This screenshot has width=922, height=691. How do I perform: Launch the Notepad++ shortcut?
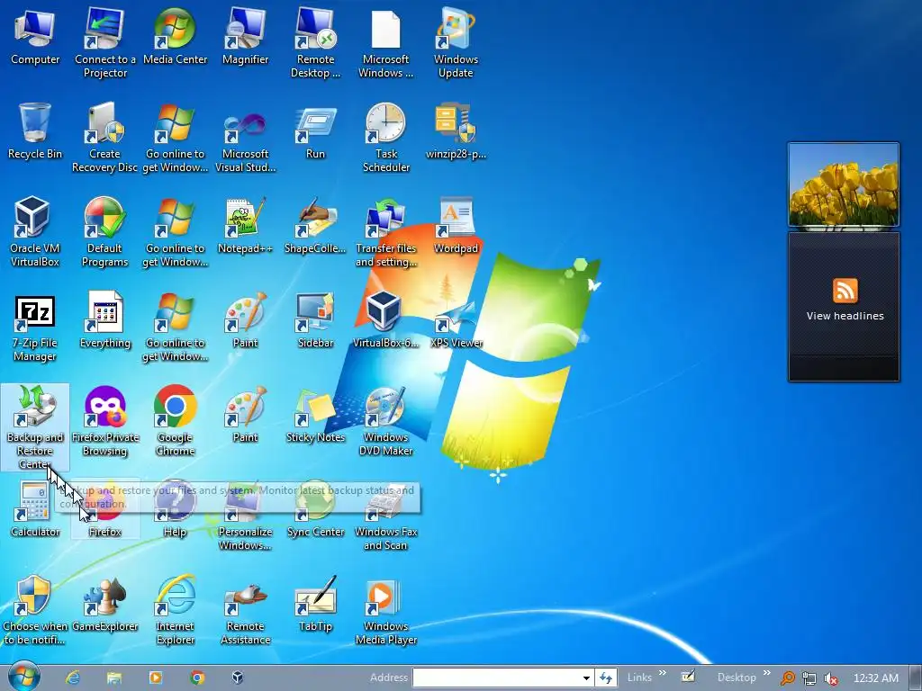245,226
